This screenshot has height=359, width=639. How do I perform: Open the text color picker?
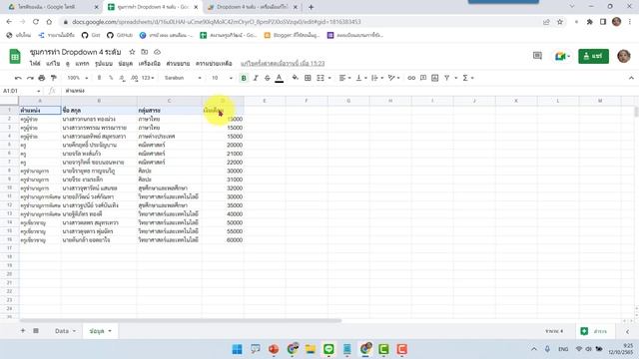pyautogui.click(x=280, y=78)
